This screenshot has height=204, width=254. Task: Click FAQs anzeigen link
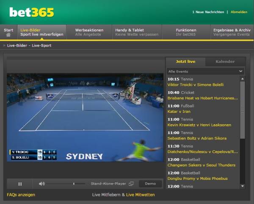tap(21, 195)
